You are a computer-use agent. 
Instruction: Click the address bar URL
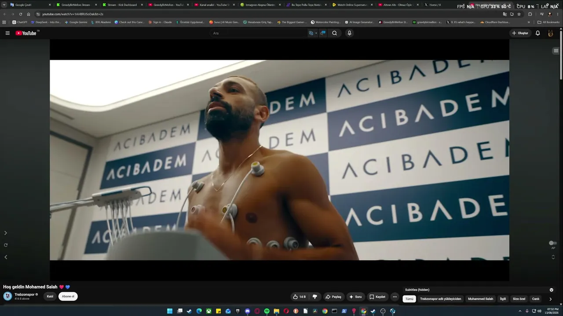coord(73,14)
